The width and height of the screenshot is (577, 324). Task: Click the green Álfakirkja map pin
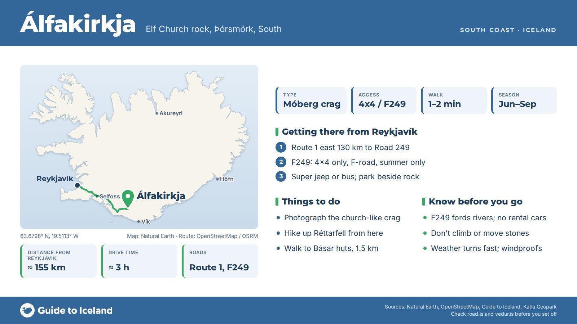[x=128, y=198]
